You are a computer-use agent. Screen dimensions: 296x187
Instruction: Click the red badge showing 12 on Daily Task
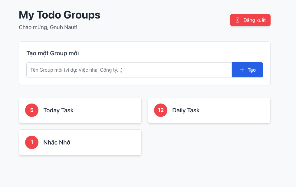point(160,110)
